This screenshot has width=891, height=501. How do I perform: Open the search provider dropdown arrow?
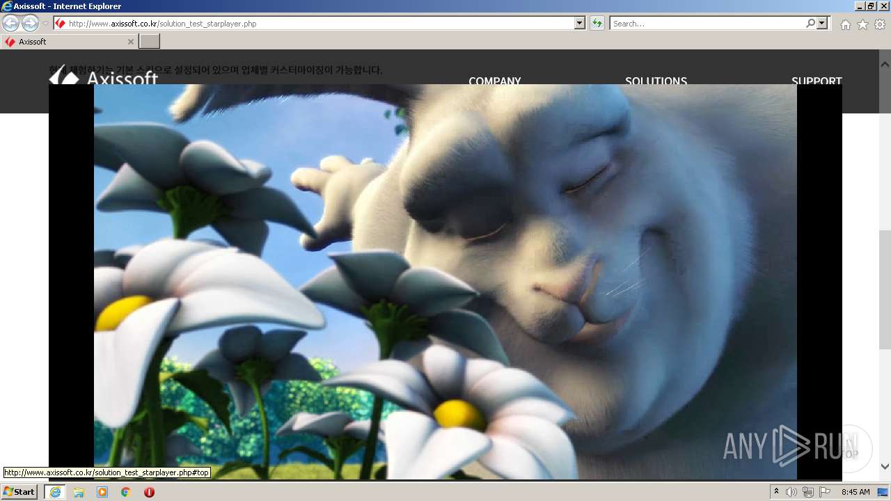(x=823, y=24)
